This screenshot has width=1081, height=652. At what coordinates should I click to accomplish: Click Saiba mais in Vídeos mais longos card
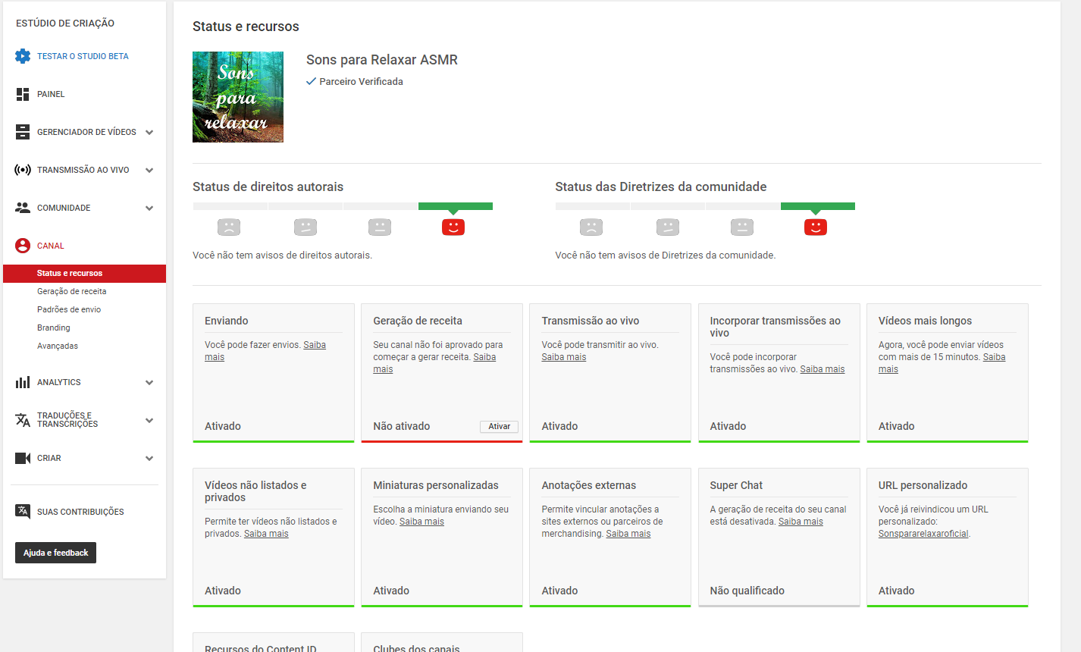point(994,357)
